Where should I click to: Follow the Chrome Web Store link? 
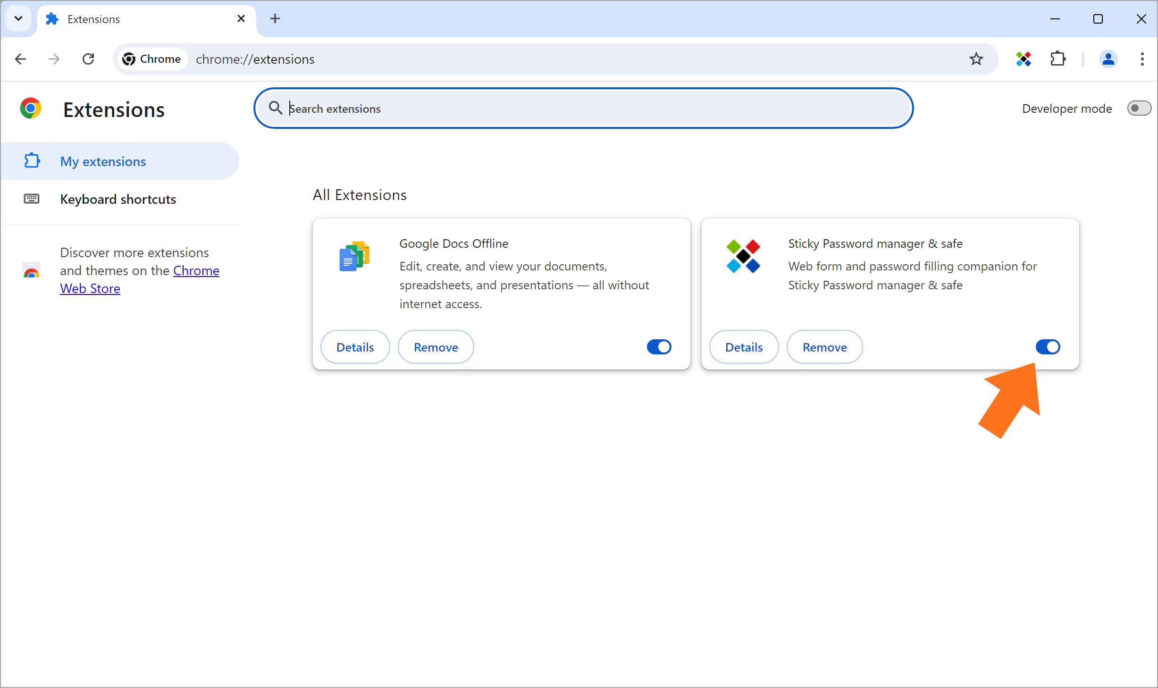pos(196,271)
